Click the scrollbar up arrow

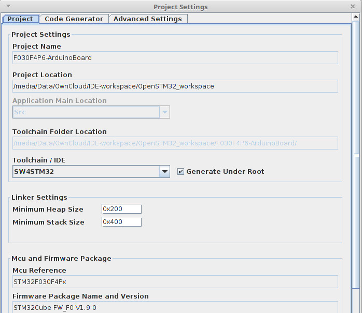click(356, 17)
